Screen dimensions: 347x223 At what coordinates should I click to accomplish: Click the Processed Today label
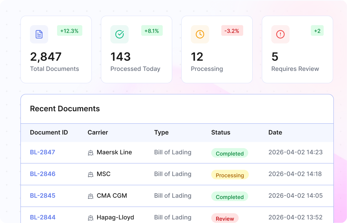(135, 69)
